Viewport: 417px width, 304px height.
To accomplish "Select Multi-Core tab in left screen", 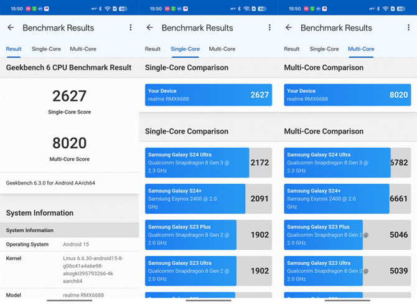I will tap(83, 49).
